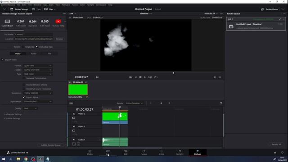288x162 pixels.
Task: Jump to first frame in viewer
Action: pyautogui.click(x=130, y=77)
